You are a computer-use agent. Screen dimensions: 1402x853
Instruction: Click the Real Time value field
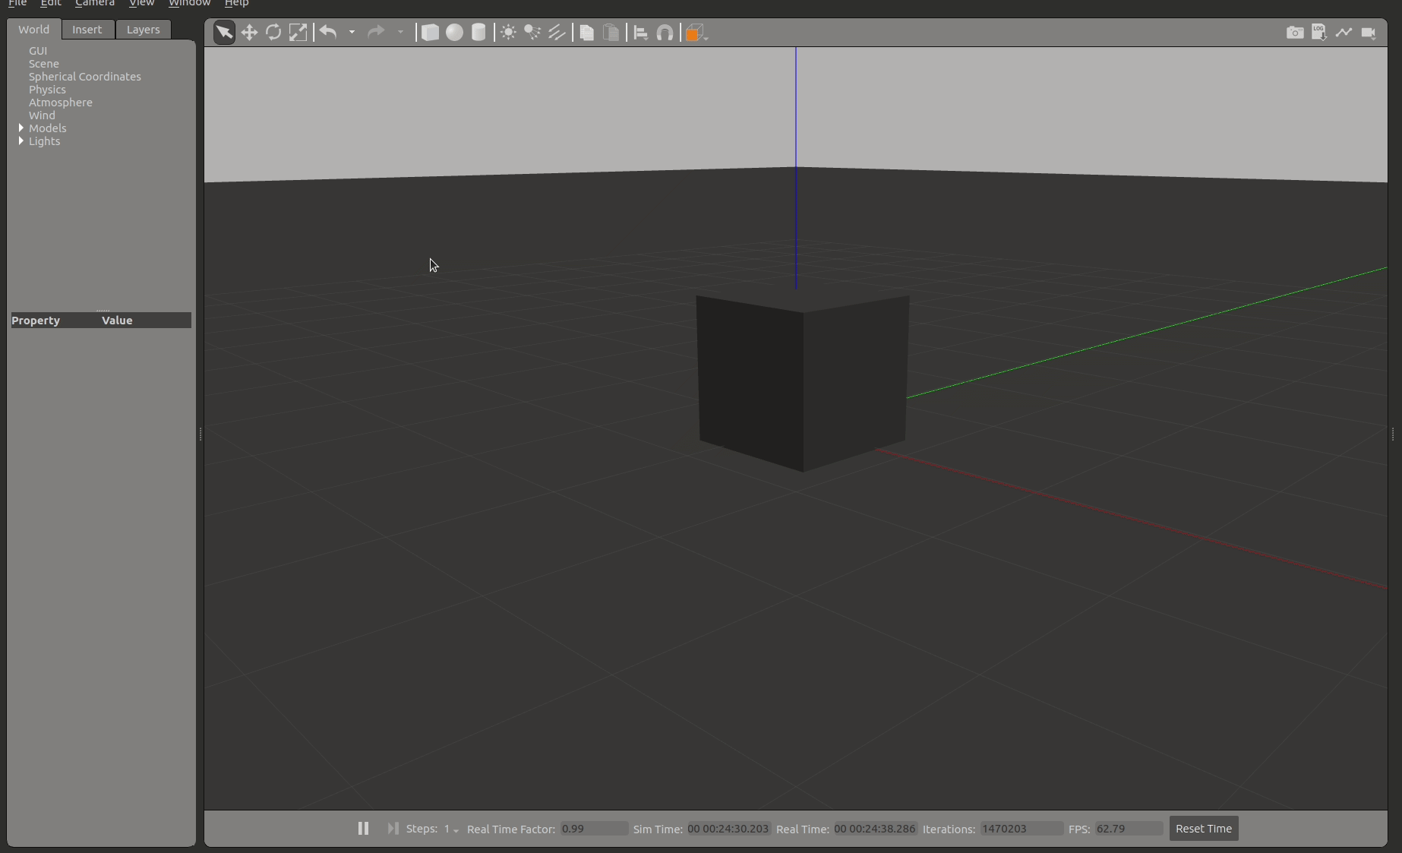pyautogui.click(x=875, y=829)
